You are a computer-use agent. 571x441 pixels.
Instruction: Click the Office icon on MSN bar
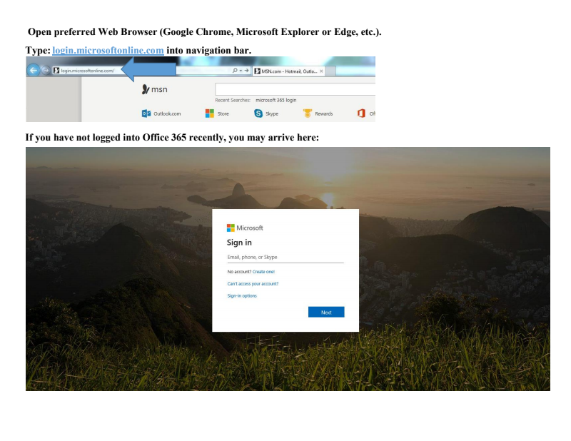pyautogui.click(x=361, y=113)
